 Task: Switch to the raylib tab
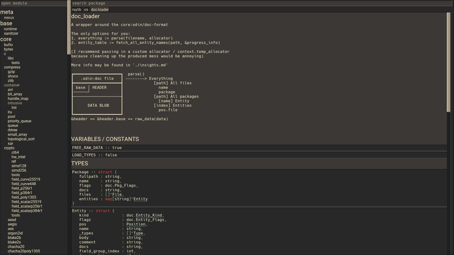pyautogui.click(x=77, y=9)
